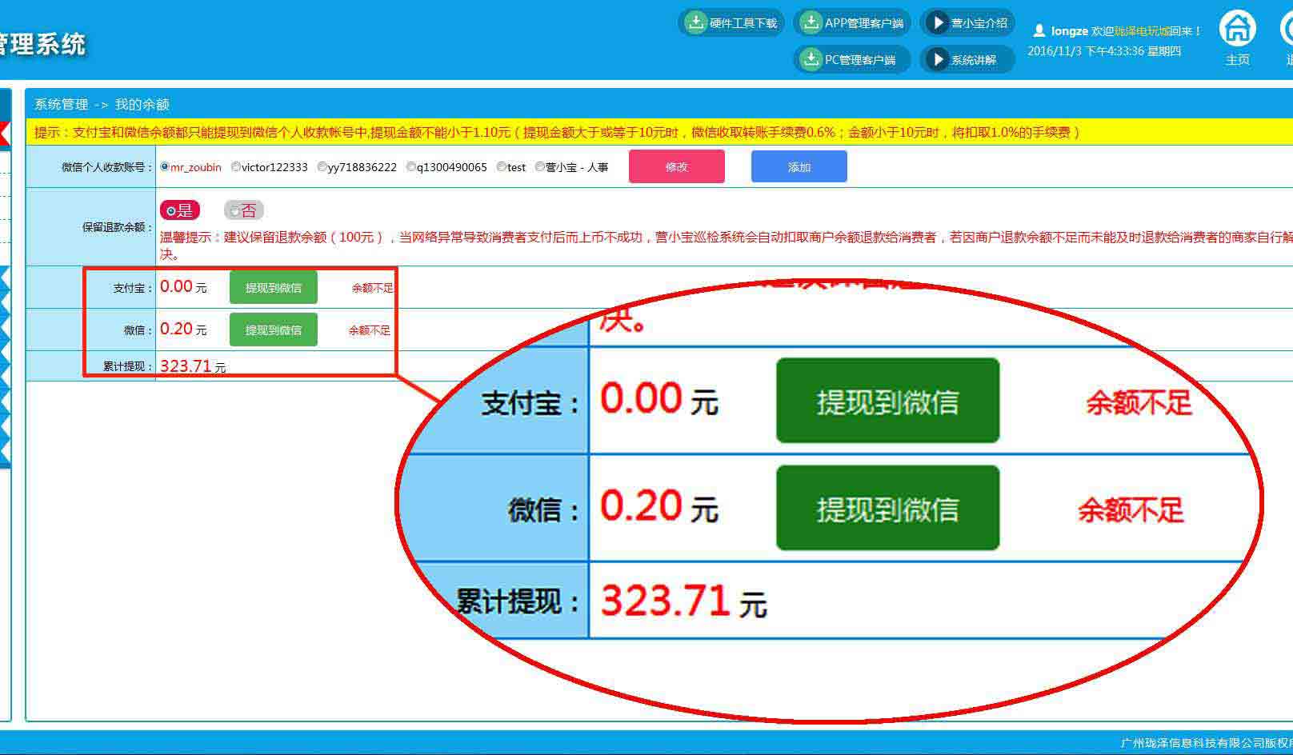
Task: Open the 硬件工具下载 download button
Action: coord(731,22)
